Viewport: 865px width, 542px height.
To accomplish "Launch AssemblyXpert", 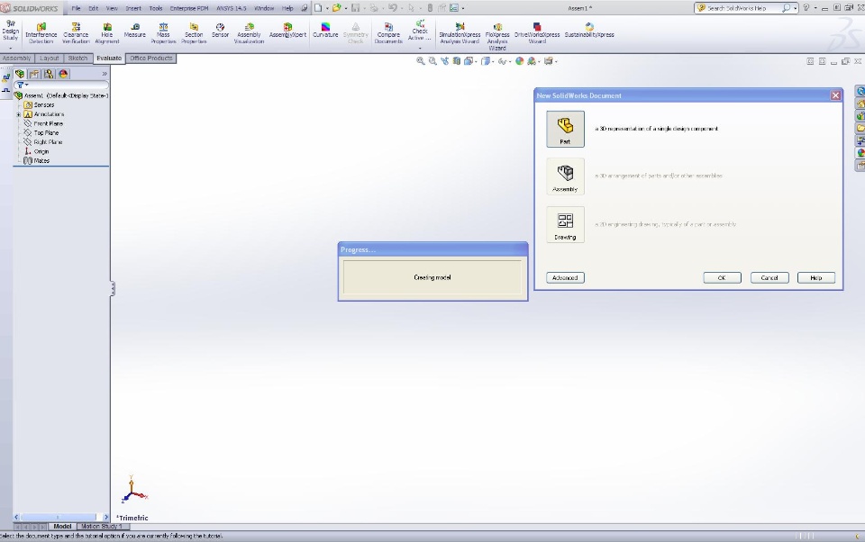I will click(287, 31).
